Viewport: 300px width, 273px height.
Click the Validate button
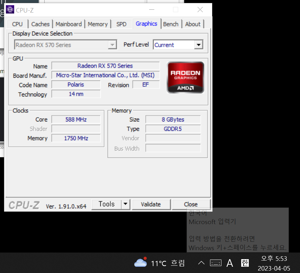coord(151,204)
